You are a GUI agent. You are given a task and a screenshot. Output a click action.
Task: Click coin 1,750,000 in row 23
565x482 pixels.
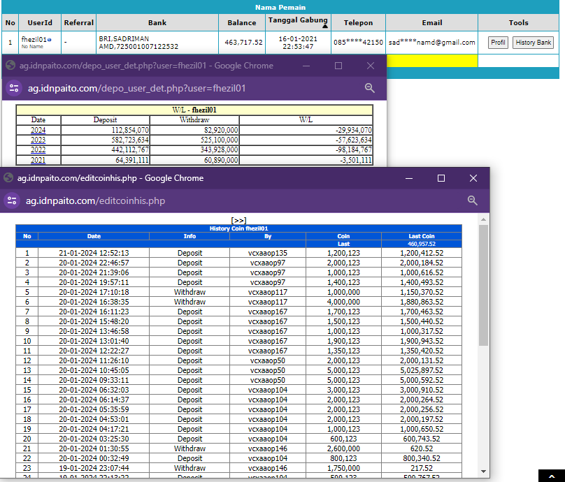(x=343, y=468)
